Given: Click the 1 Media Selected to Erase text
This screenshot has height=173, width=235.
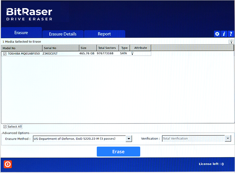Looking at the screenshot, I should [x=22, y=42].
